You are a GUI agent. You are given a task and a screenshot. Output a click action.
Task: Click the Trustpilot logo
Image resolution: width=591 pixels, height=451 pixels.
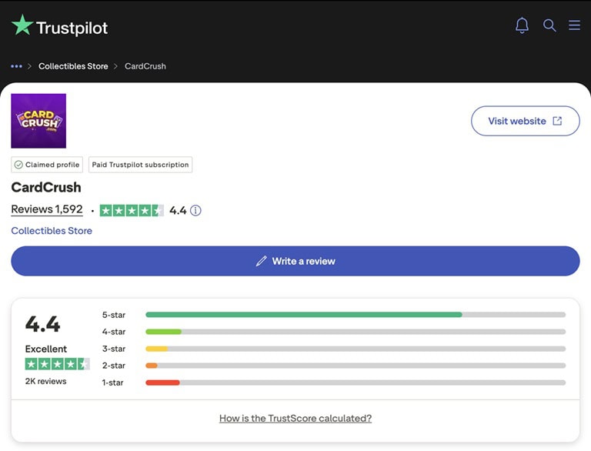coord(59,26)
